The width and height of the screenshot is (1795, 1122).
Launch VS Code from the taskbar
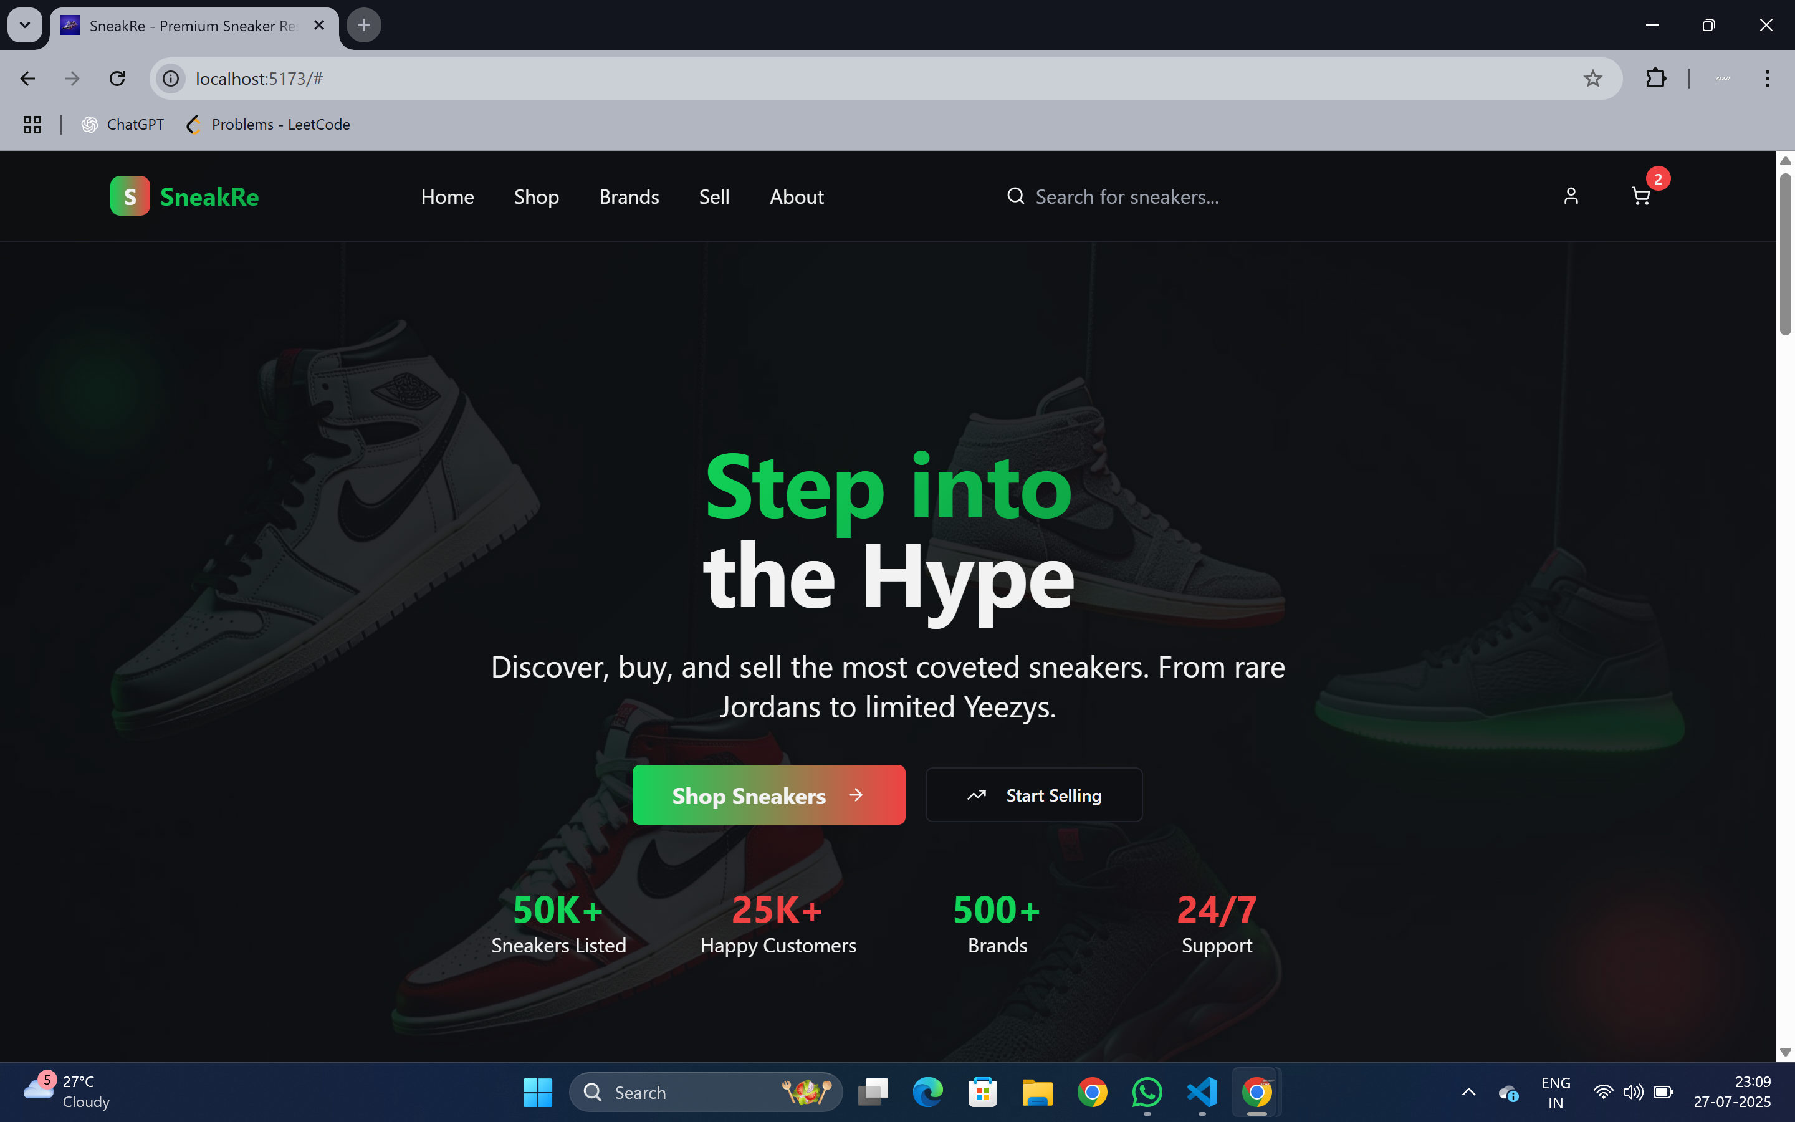(x=1202, y=1091)
